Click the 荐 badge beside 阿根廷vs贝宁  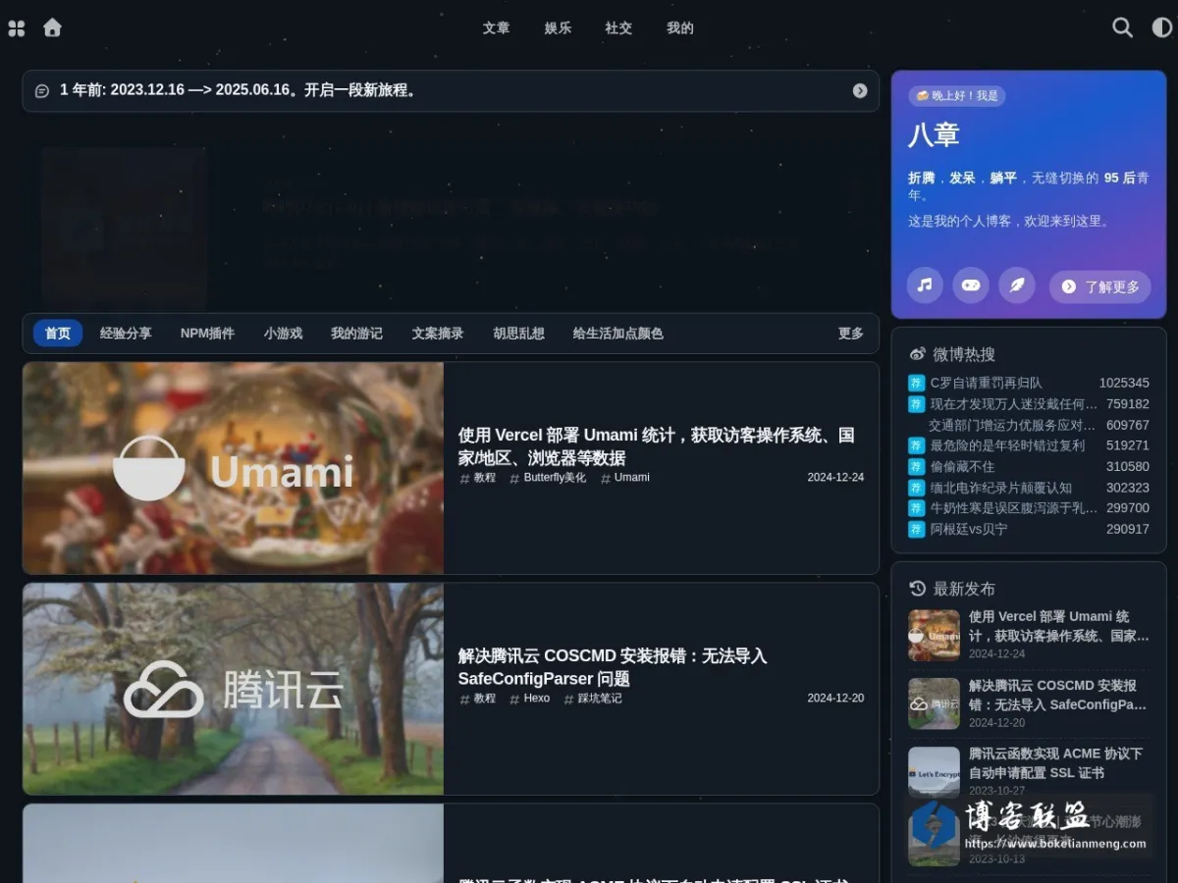tap(917, 529)
